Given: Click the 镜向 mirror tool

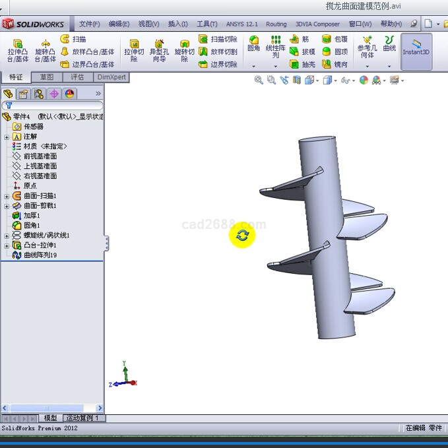Looking at the screenshot, I should tap(335, 65).
